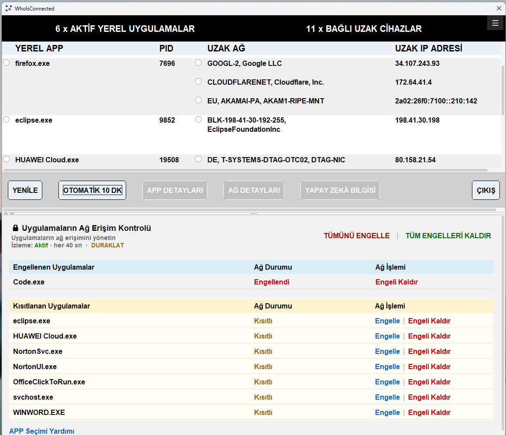Block eclipse.exe with its Engelle link
The width and height of the screenshot is (506, 435).
[387, 321]
